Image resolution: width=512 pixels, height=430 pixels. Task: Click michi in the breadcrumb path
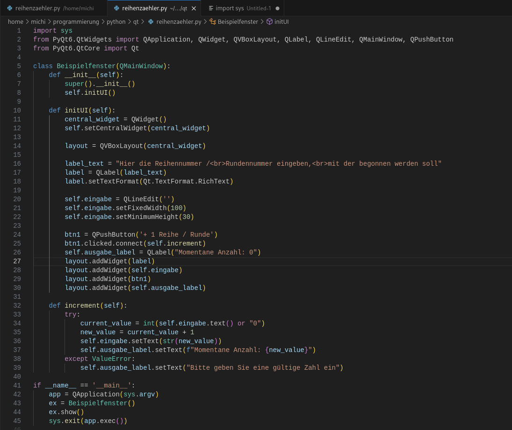click(x=38, y=21)
